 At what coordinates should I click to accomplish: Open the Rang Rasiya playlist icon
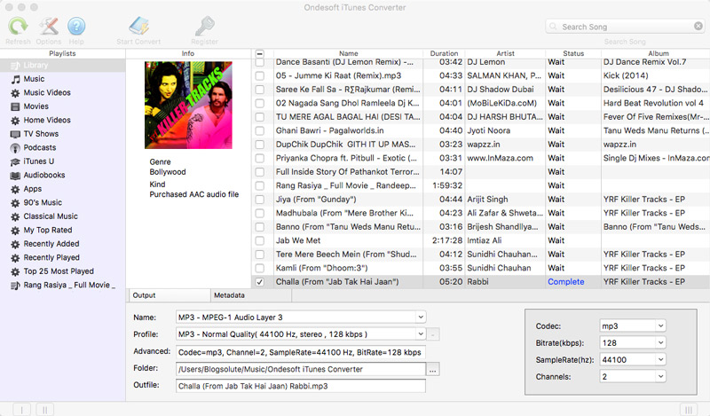(x=15, y=286)
